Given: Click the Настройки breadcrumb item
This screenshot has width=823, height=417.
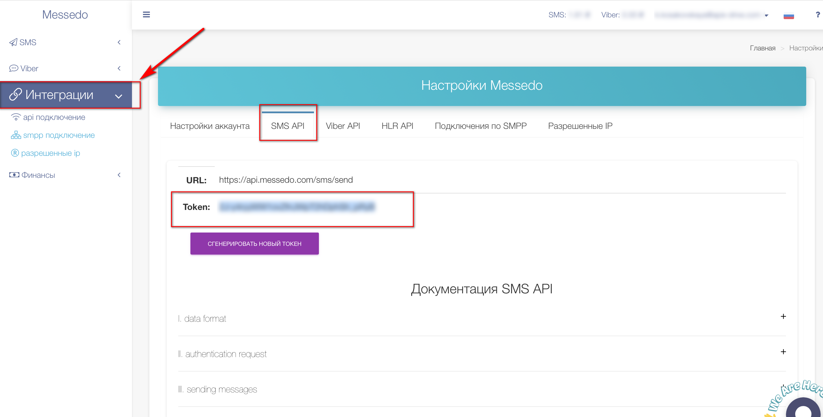Looking at the screenshot, I should (806, 48).
